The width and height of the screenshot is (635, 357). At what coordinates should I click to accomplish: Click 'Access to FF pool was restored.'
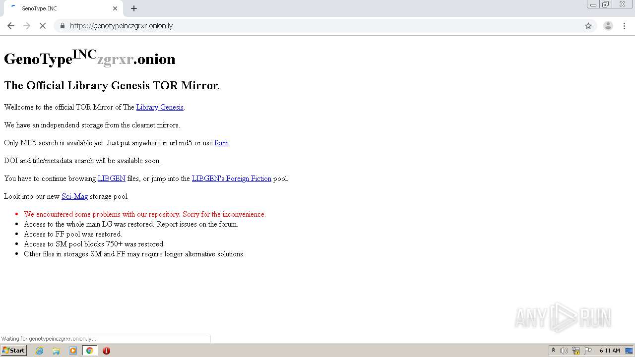[73, 234]
